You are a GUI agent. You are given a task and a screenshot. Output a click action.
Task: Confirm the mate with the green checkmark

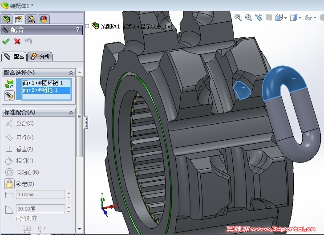(6, 41)
